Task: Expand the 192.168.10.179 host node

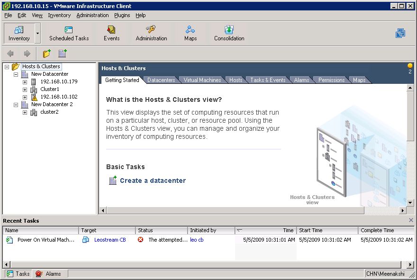Action: [x=25, y=82]
